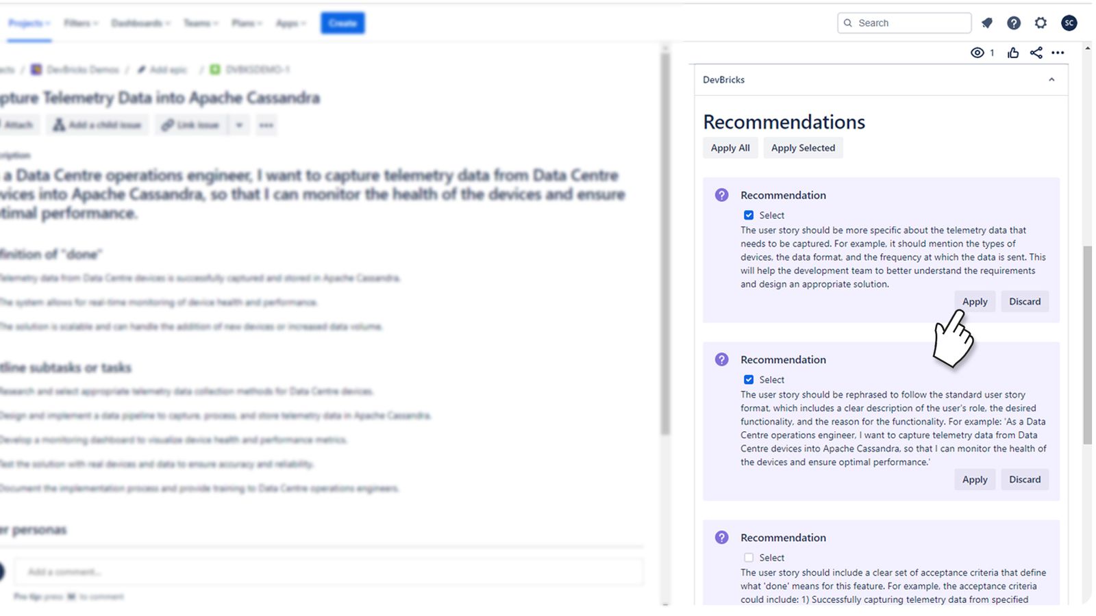Open the ellipsis menu beside Link issue
Image resolution: width=1096 pixels, height=616 pixels.
[266, 125]
